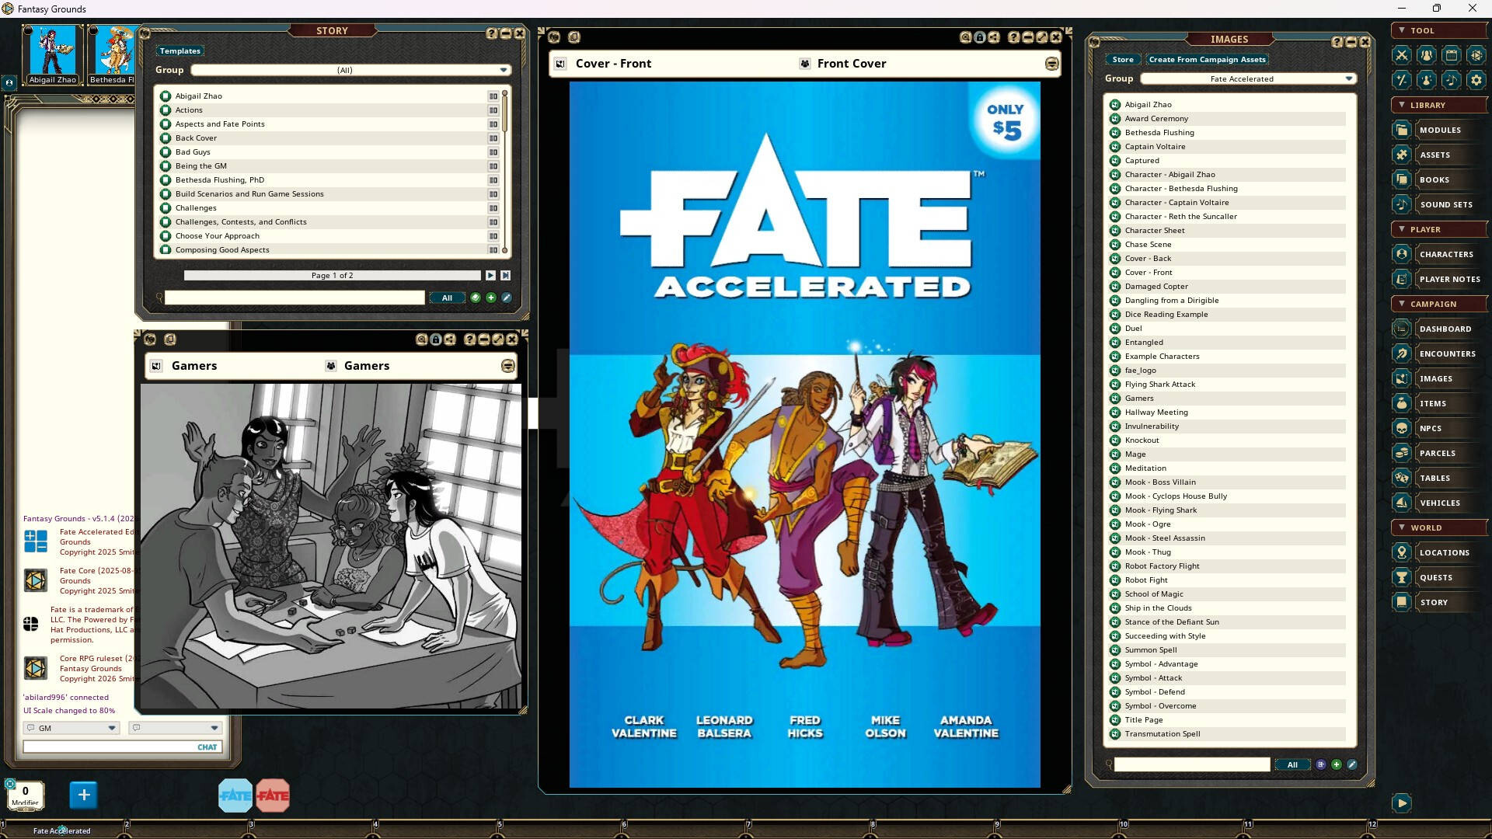Click the options gear icon in Tool section
Image resolution: width=1492 pixels, height=839 pixels.
pos(1476,80)
